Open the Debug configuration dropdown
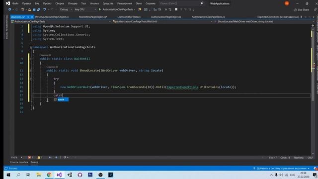The height and width of the screenshot is (179, 318). 66,9
